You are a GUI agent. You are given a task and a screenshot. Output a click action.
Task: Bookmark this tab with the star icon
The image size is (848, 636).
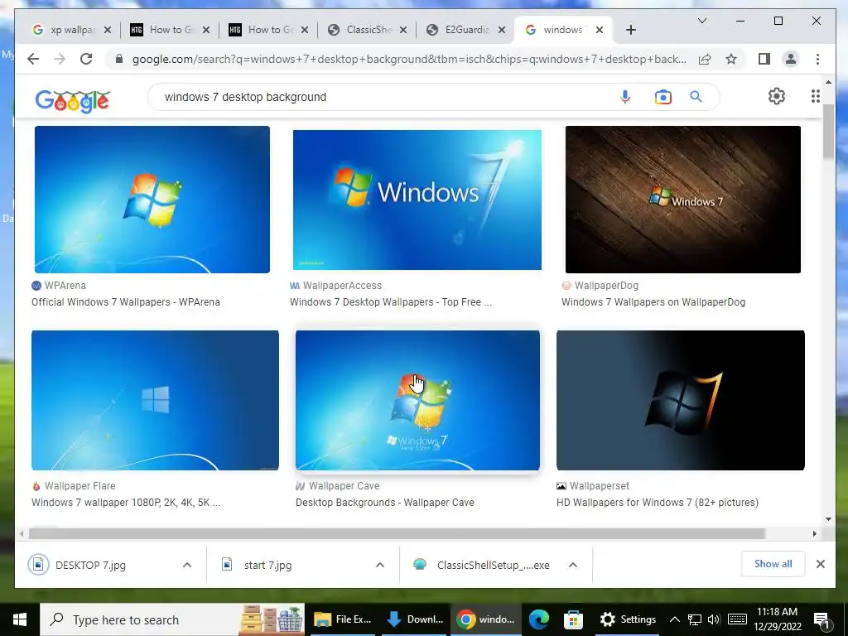[731, 59]
